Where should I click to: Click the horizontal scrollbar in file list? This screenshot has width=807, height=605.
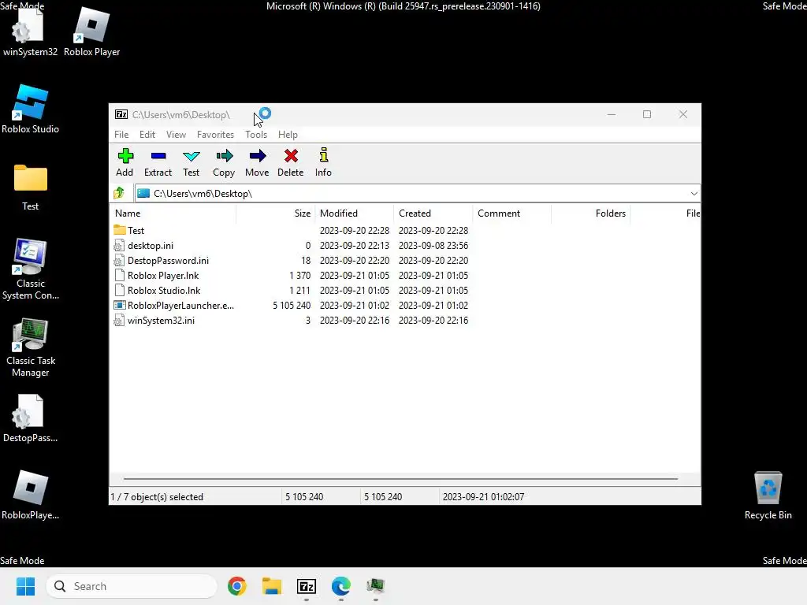(x=400, y=478)
